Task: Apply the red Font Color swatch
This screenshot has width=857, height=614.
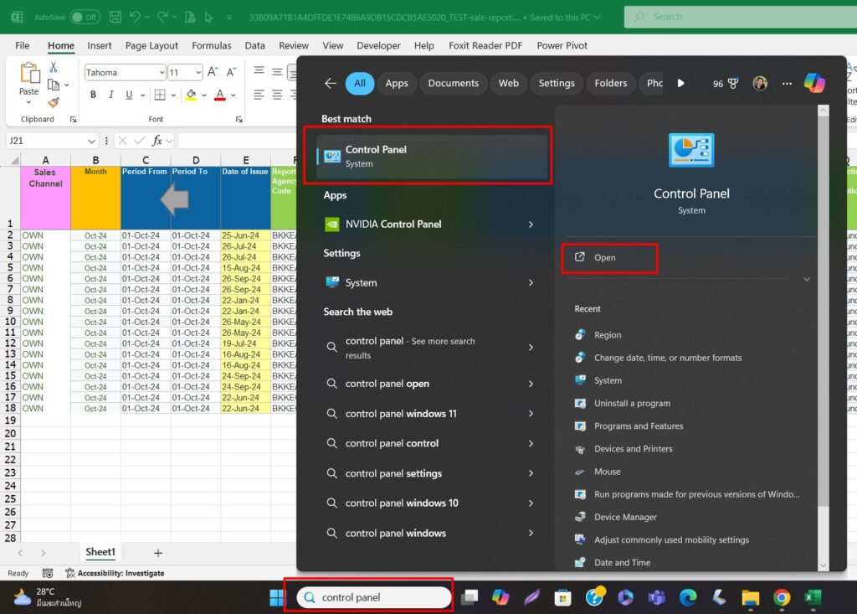Action: tap(220, 95)
